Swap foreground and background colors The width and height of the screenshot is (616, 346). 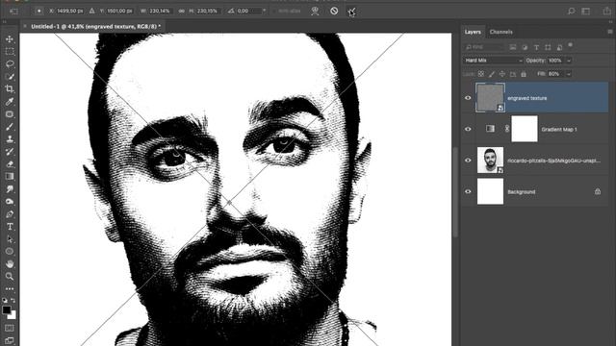click(13, 301)
